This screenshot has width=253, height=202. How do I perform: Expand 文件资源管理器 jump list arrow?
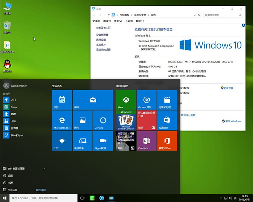click(x=44, y=168)
